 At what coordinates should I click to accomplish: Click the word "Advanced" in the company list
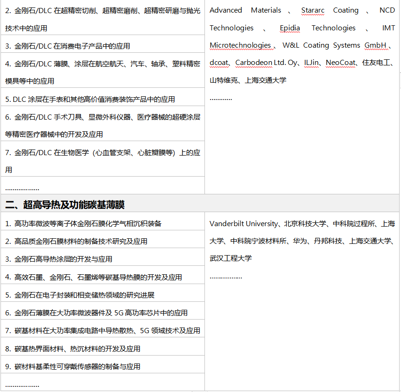point(226,10)
